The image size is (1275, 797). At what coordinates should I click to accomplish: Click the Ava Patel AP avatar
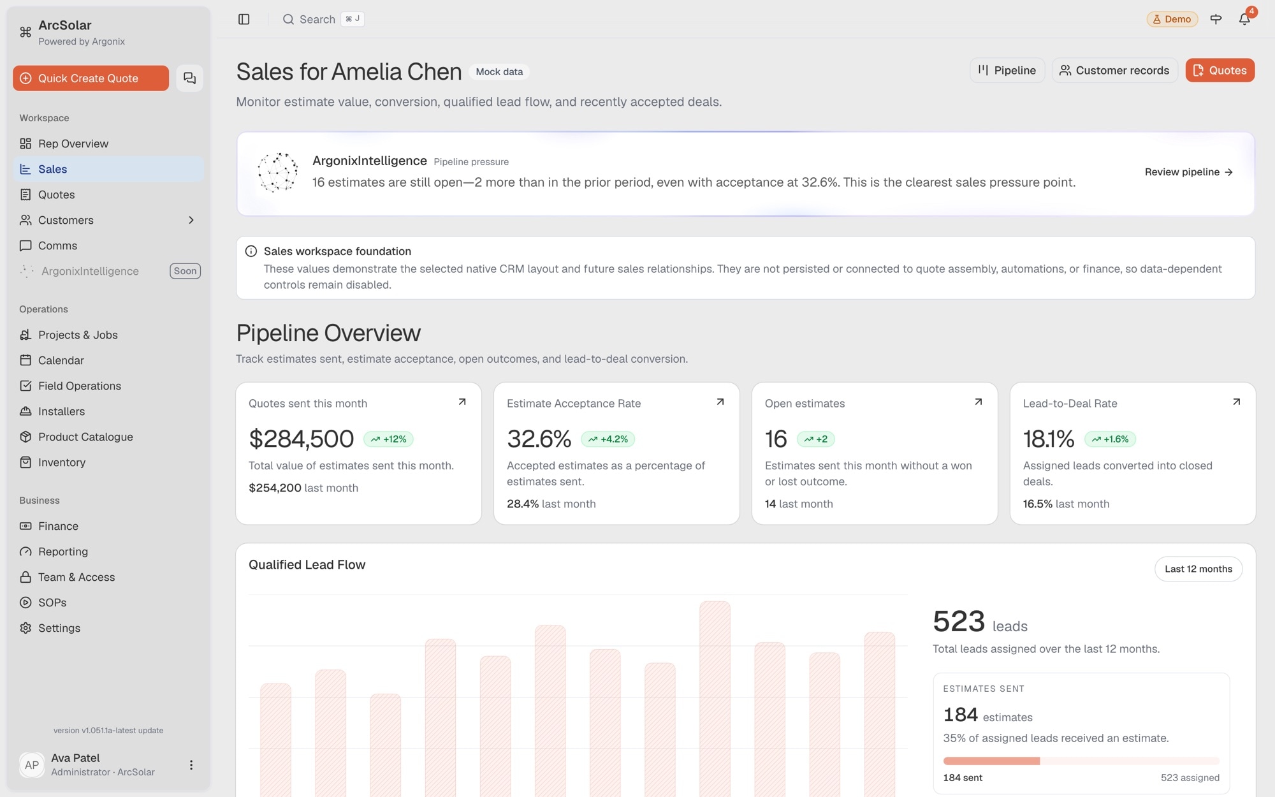coord(32,764)
